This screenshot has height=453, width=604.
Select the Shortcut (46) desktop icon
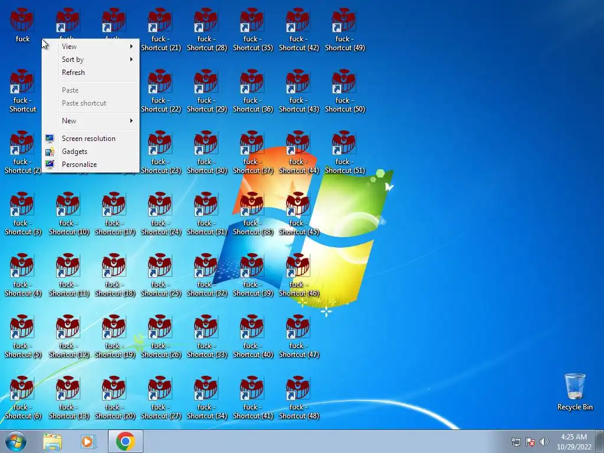pyautogui.click(x=299, y=275)
